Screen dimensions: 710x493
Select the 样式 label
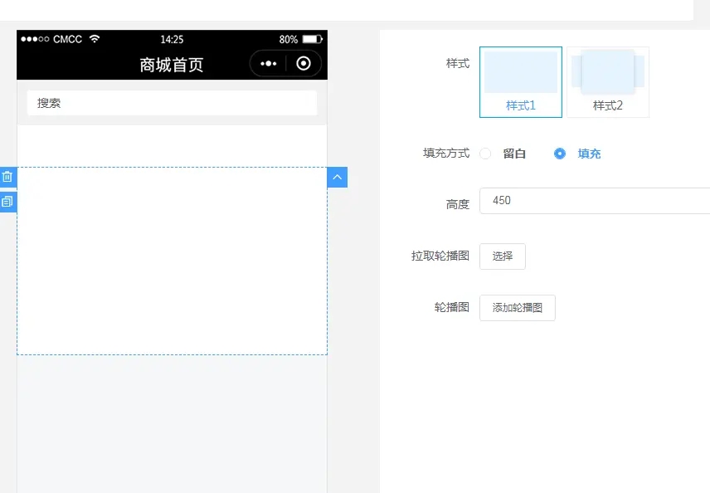click(x=458, y=63)
